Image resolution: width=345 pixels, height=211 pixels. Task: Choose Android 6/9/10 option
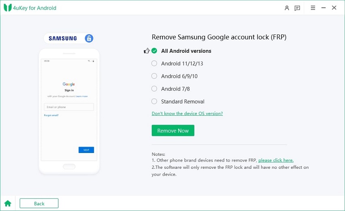(x=154, y=76)
